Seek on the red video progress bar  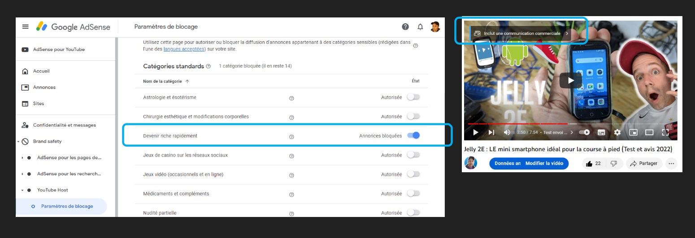(x=518, y=123)
